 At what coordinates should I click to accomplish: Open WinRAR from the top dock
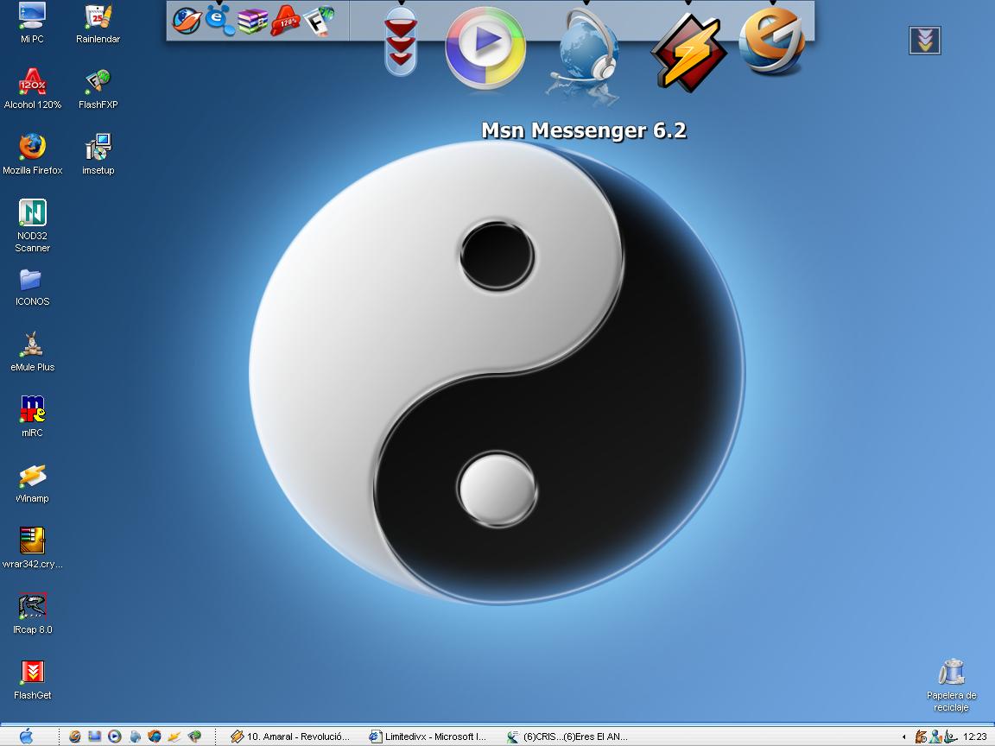[252, 21]
